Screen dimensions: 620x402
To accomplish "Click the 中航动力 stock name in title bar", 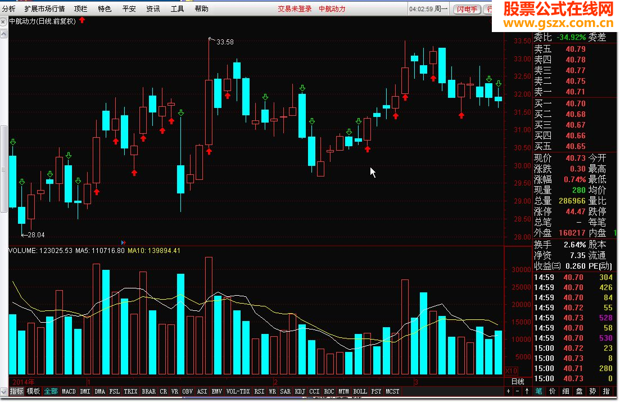I will pos(332,8).
